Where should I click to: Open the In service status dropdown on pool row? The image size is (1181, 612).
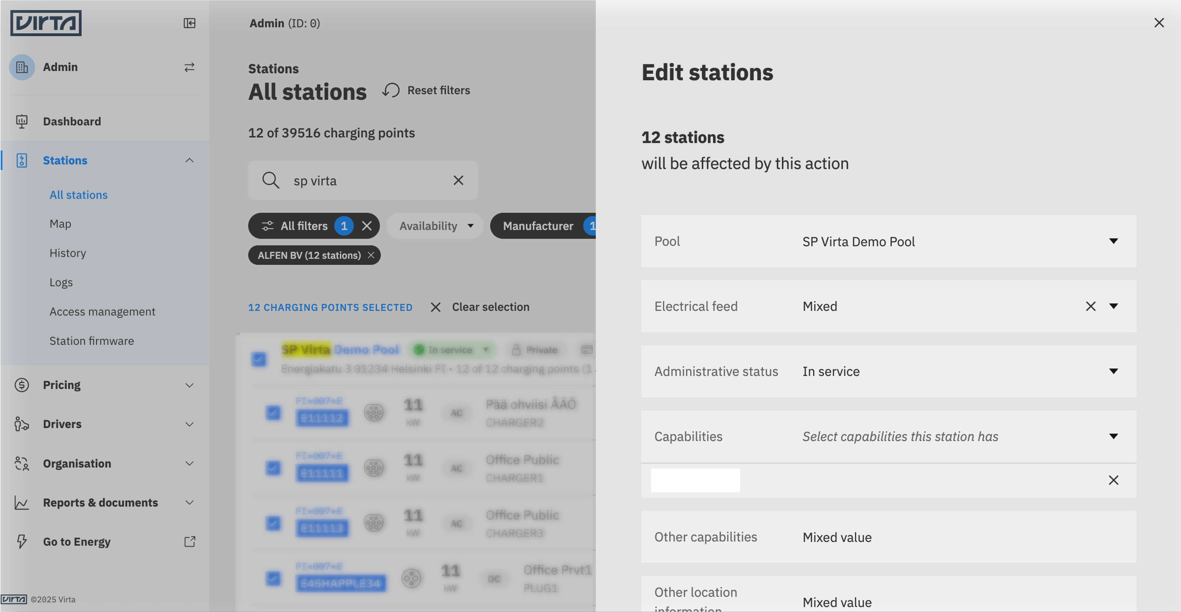pyautogui.click(x=451, y=350)
